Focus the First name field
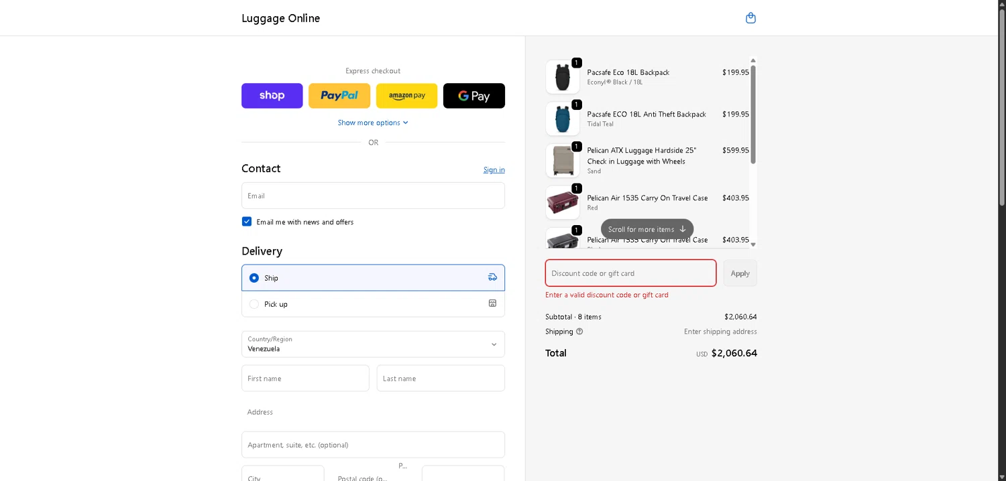The height and width of the screenshot is (481, 1006). (x=305, y=379)
